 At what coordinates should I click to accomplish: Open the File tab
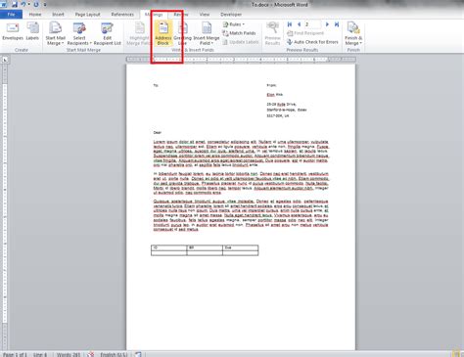(x=11, y=15)
